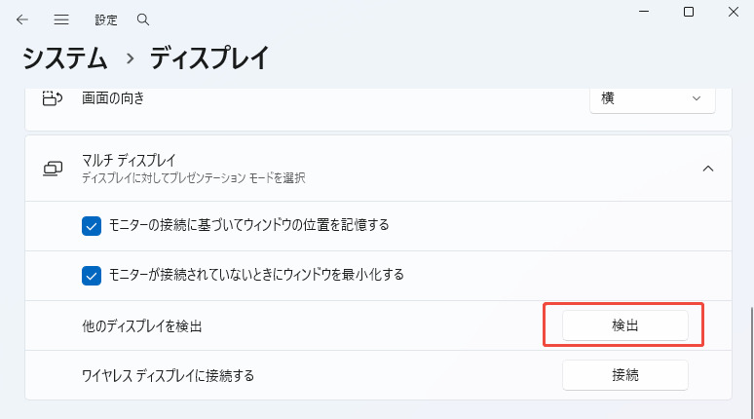Collapse the マルチ ディスプレイ section chevron
754x419 pixels.
click(x=708, y=169)
